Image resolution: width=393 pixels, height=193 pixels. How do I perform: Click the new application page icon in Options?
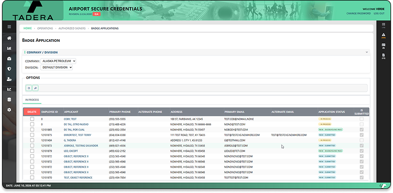point(29,88)
